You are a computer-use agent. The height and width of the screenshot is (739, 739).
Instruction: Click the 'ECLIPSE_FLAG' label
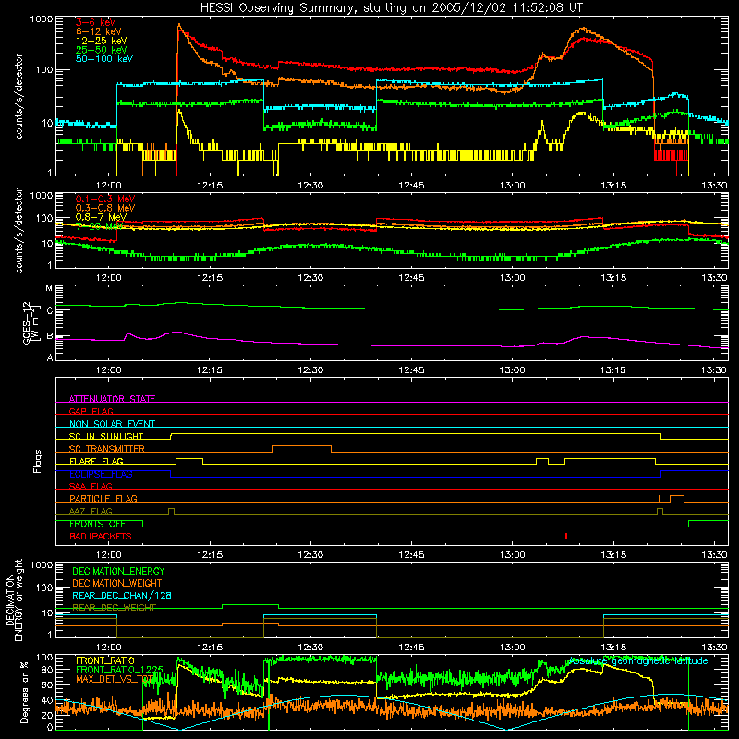pyautogui.click(x=101, y=474)
